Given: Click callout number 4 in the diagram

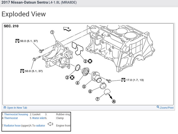Looking at the screenshot, I should (77, 83).
